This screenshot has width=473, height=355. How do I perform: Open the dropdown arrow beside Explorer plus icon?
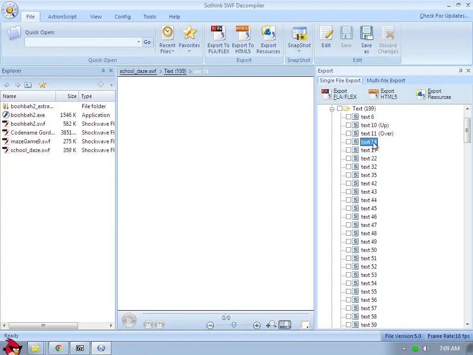(x=111, y=85)
